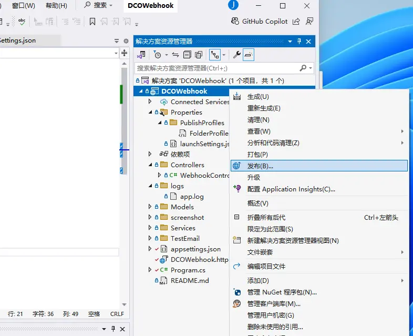This screenshot has width=413, height=336.
Task: Click the show all files icon
Action: [199, 55]
